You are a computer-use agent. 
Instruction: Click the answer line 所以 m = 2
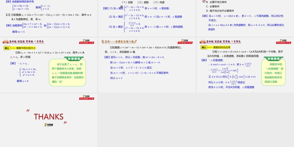[x=116, y=78]
